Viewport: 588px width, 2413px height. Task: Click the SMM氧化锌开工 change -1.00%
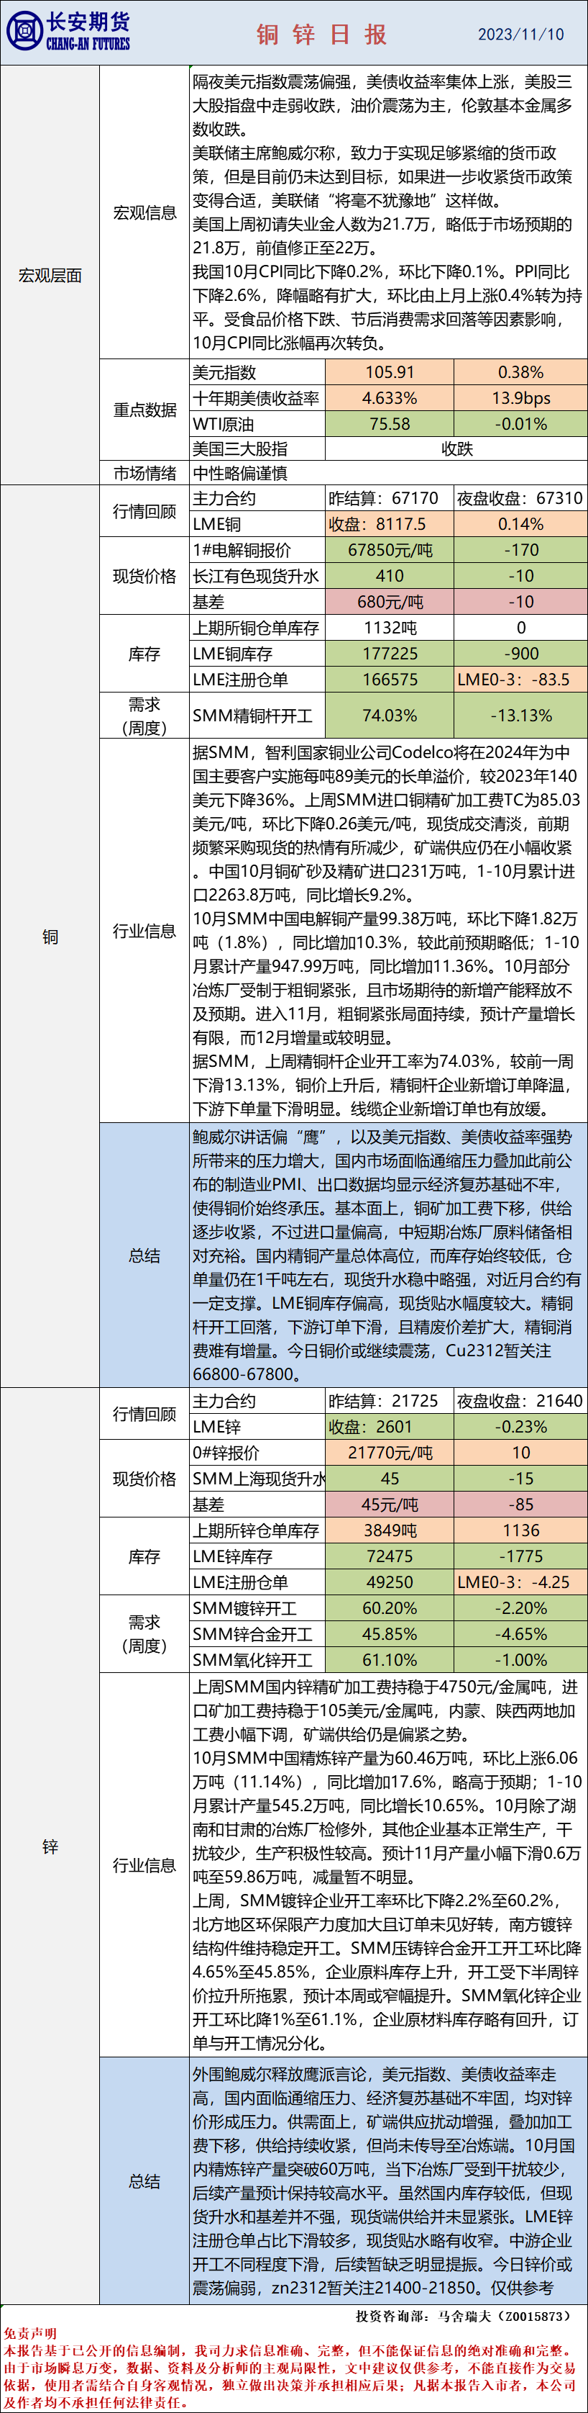tap(520, 1659)
